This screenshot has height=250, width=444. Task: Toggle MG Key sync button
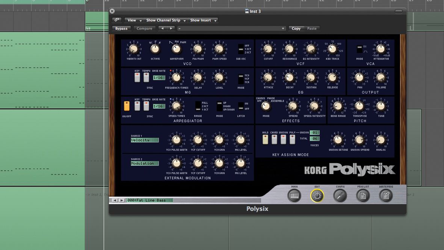[137, 77]
